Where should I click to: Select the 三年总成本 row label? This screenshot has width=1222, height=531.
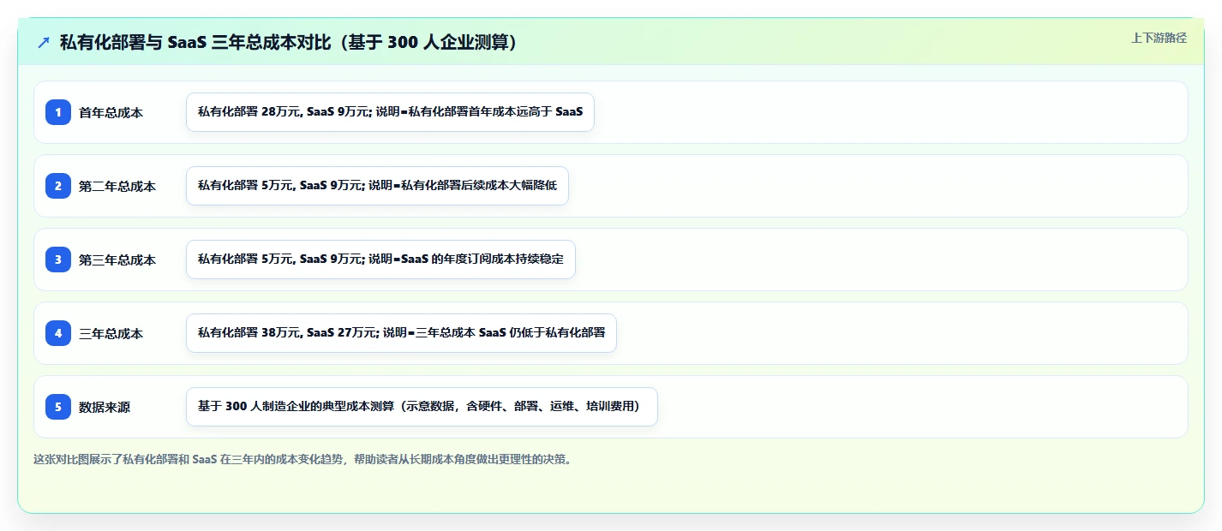click(111, 333)
